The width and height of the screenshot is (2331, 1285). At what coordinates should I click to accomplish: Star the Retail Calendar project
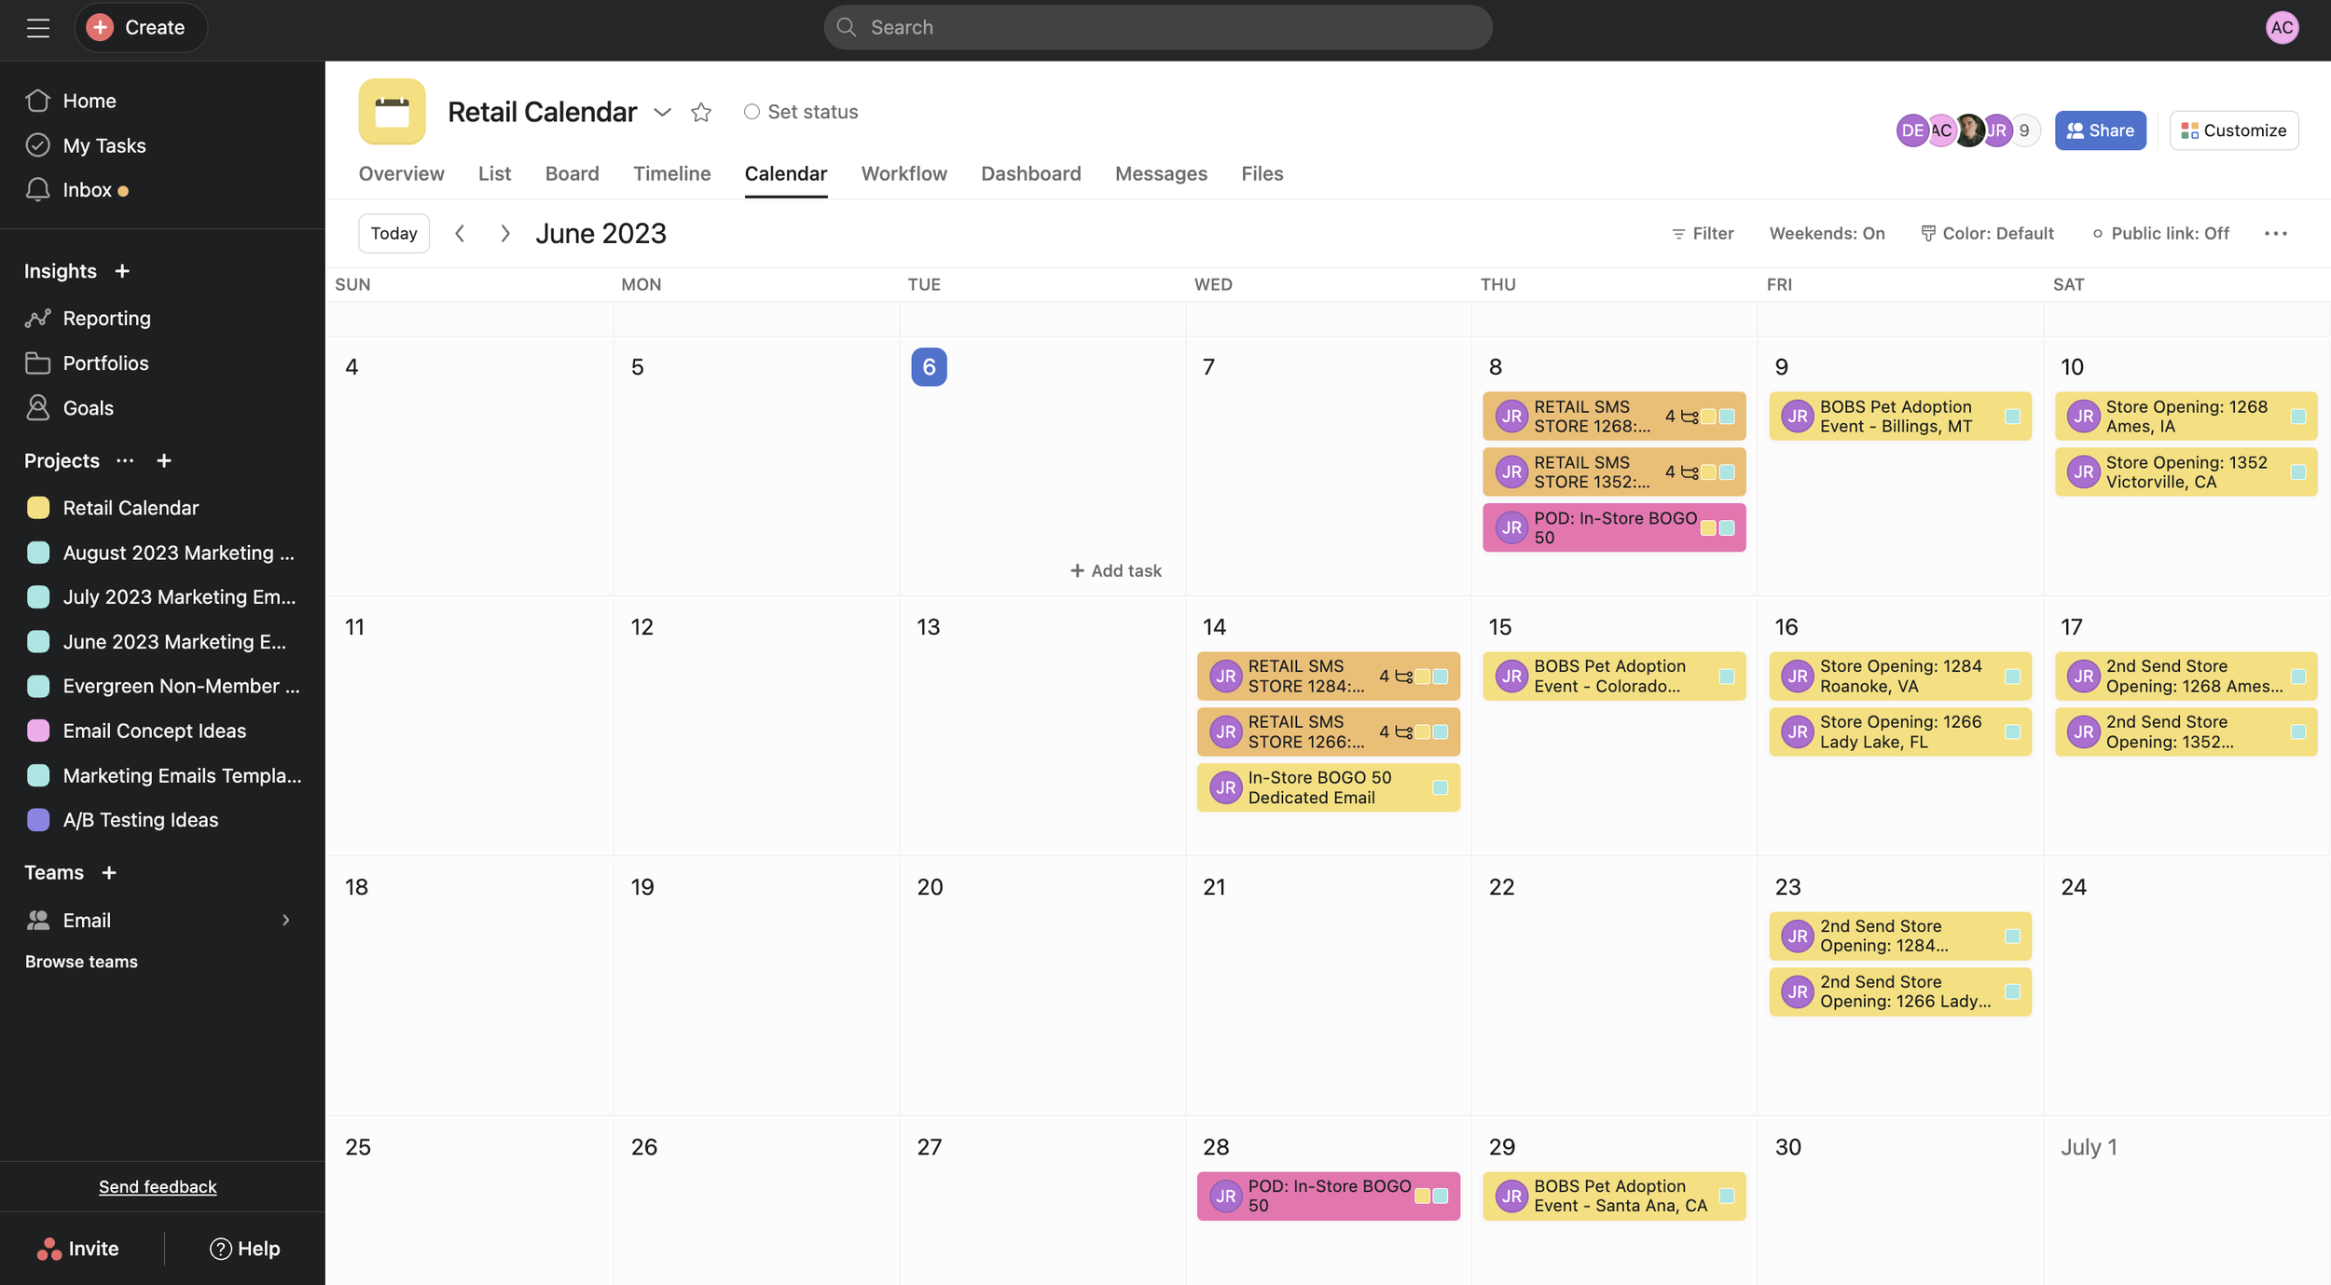point(701,113)
